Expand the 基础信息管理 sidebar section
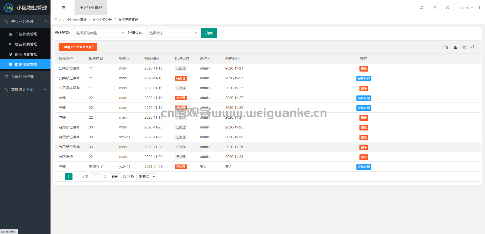Screen dimensions: 485x234 (25, 77)
